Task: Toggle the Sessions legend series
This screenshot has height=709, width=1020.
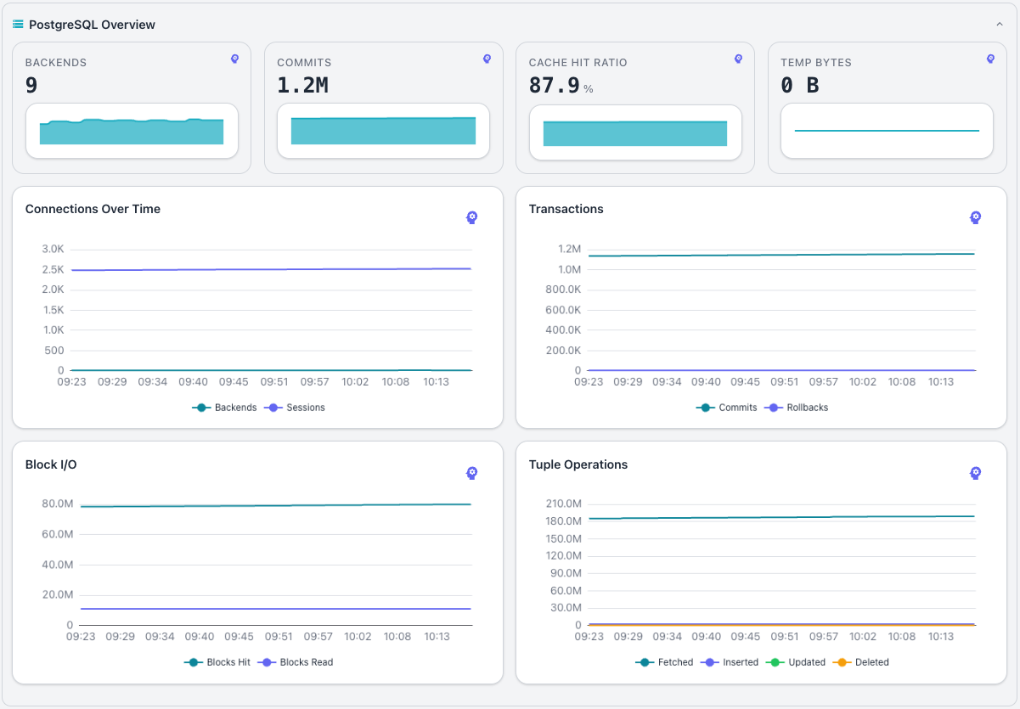Action: pyautogui.click(x=295, y=408)
